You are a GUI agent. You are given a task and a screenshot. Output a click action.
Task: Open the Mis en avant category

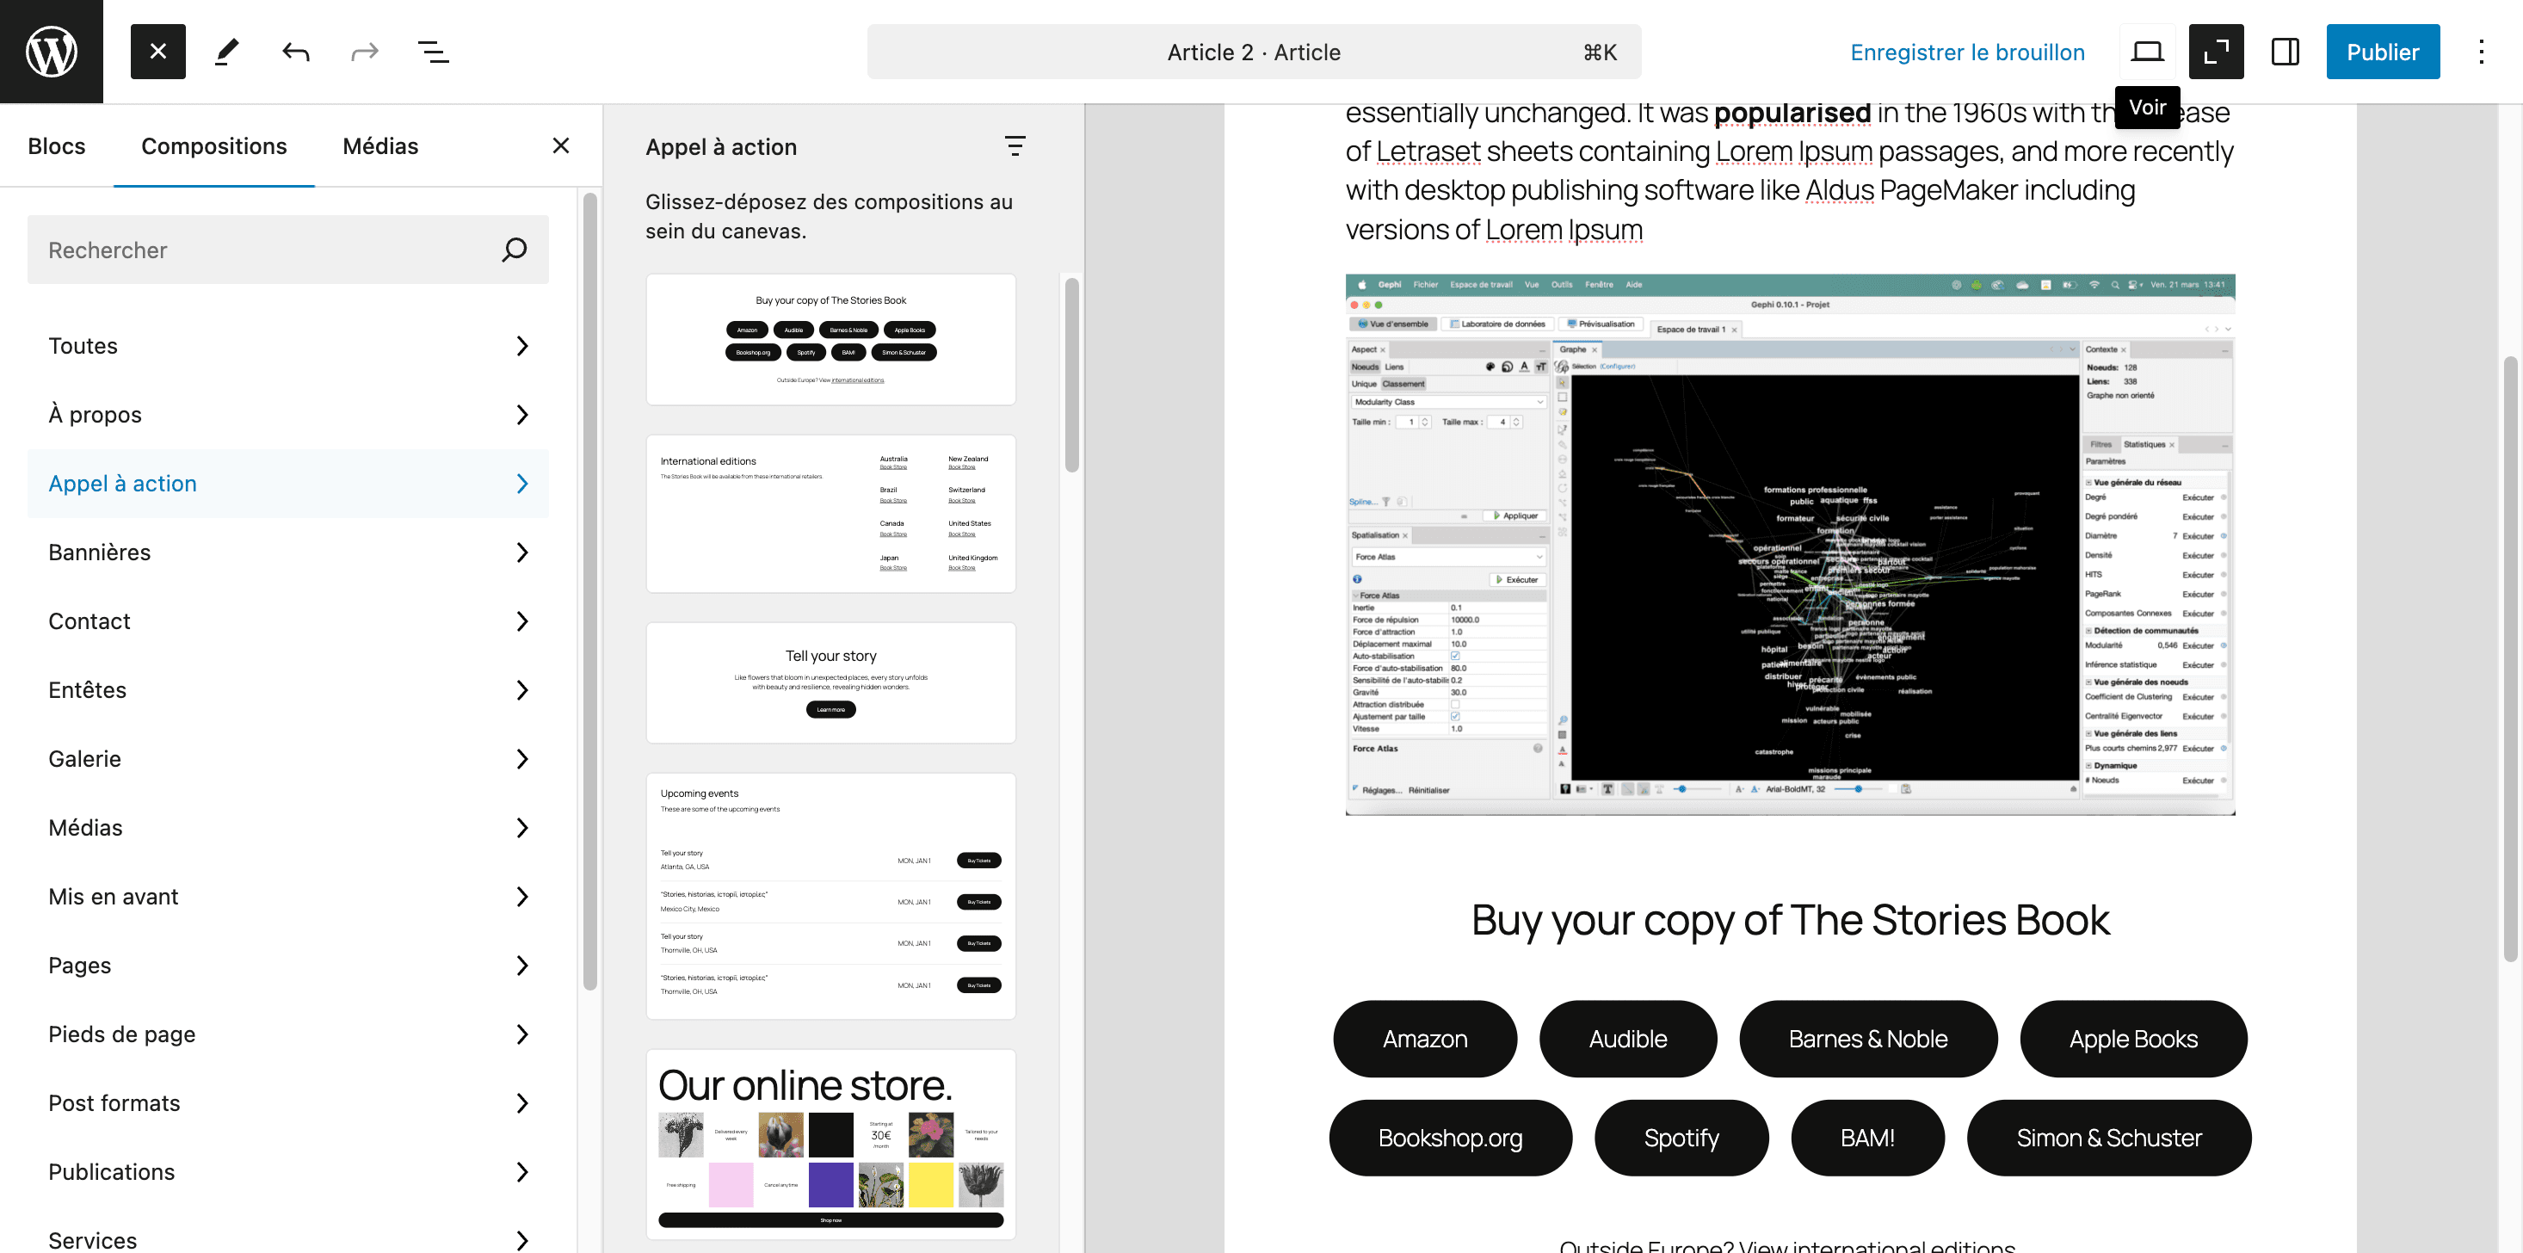pyautogui.click(x=288, y=897)
